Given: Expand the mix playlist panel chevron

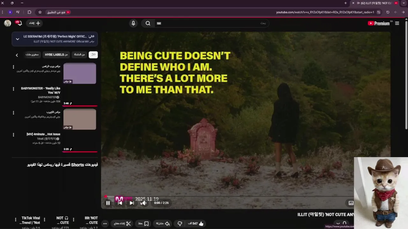Looking at the screenshot, I should 18,39.
